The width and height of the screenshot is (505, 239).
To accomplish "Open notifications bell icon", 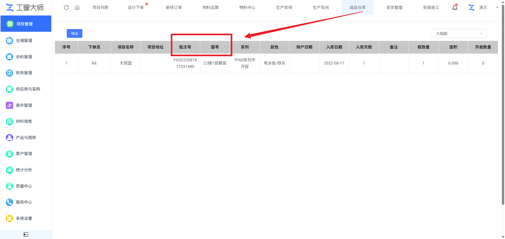I will pos(455,7).
